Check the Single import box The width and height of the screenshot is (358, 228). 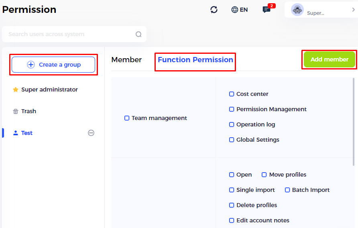(x=232, y=190)
